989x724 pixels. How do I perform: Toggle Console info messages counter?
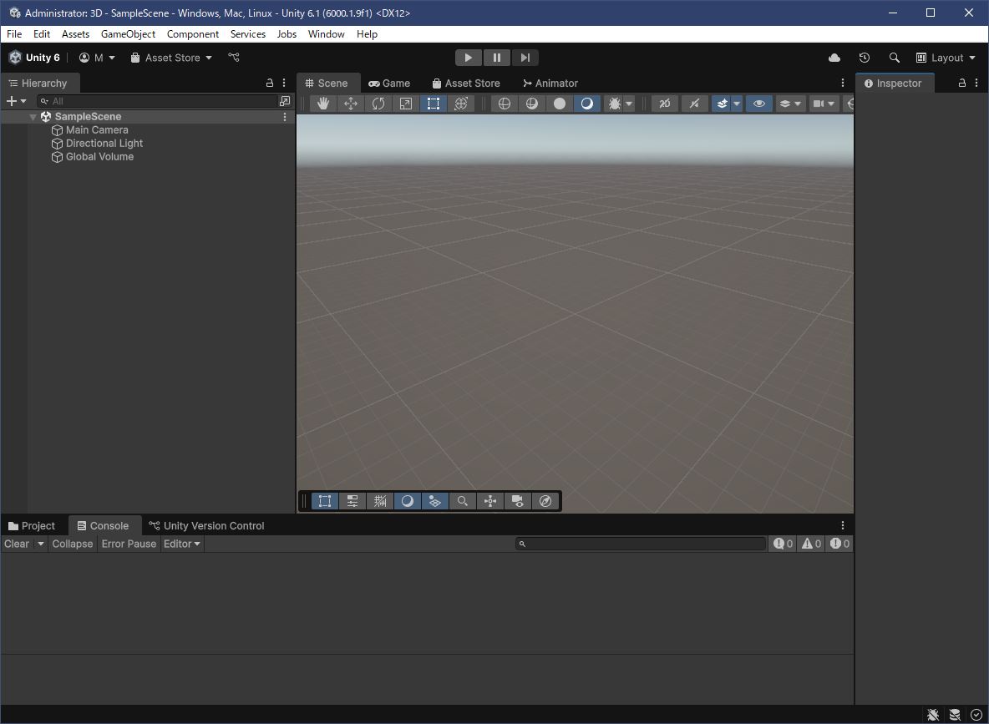(784, 544)
